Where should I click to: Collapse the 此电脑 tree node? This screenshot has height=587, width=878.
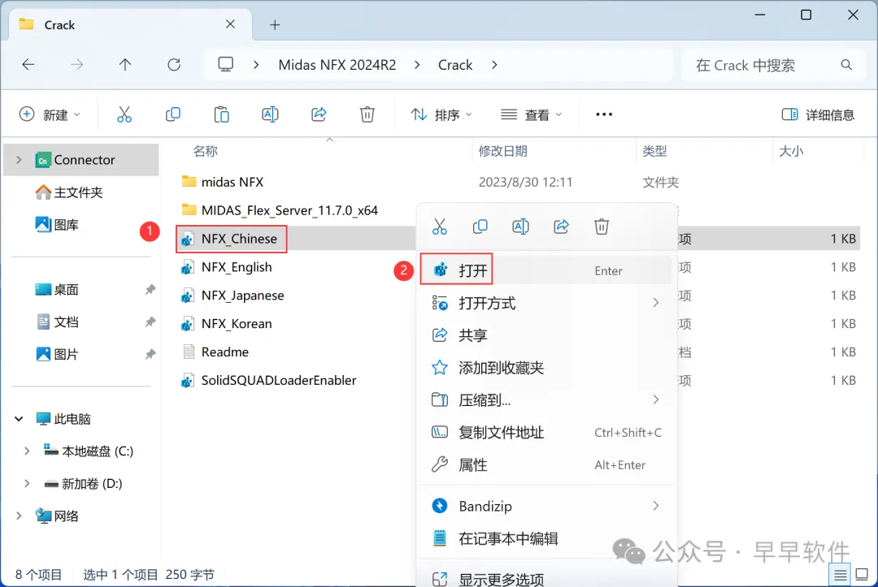click(x=19, y=419)
